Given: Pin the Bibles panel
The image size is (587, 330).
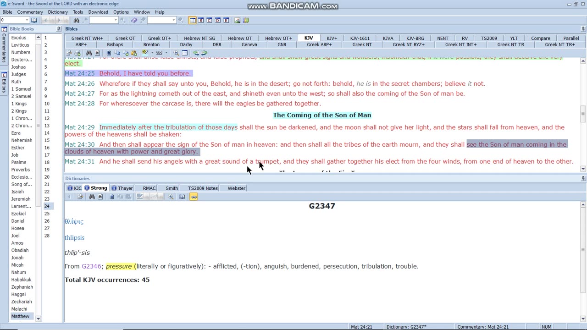Looking at the screenshot, I should 583,29.
